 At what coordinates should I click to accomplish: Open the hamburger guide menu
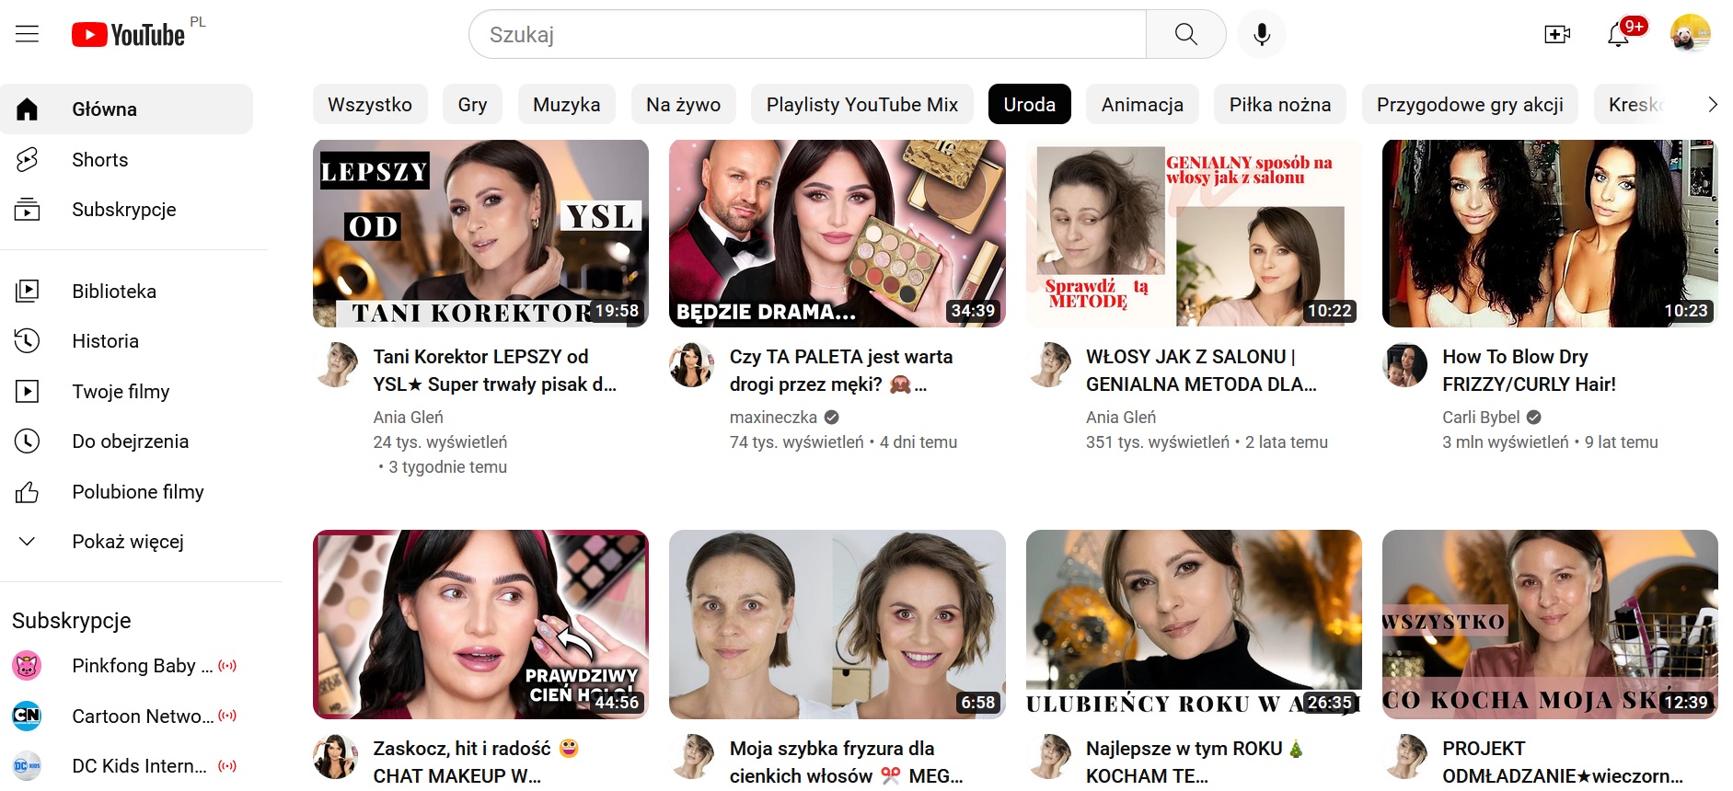click(28, 35)
